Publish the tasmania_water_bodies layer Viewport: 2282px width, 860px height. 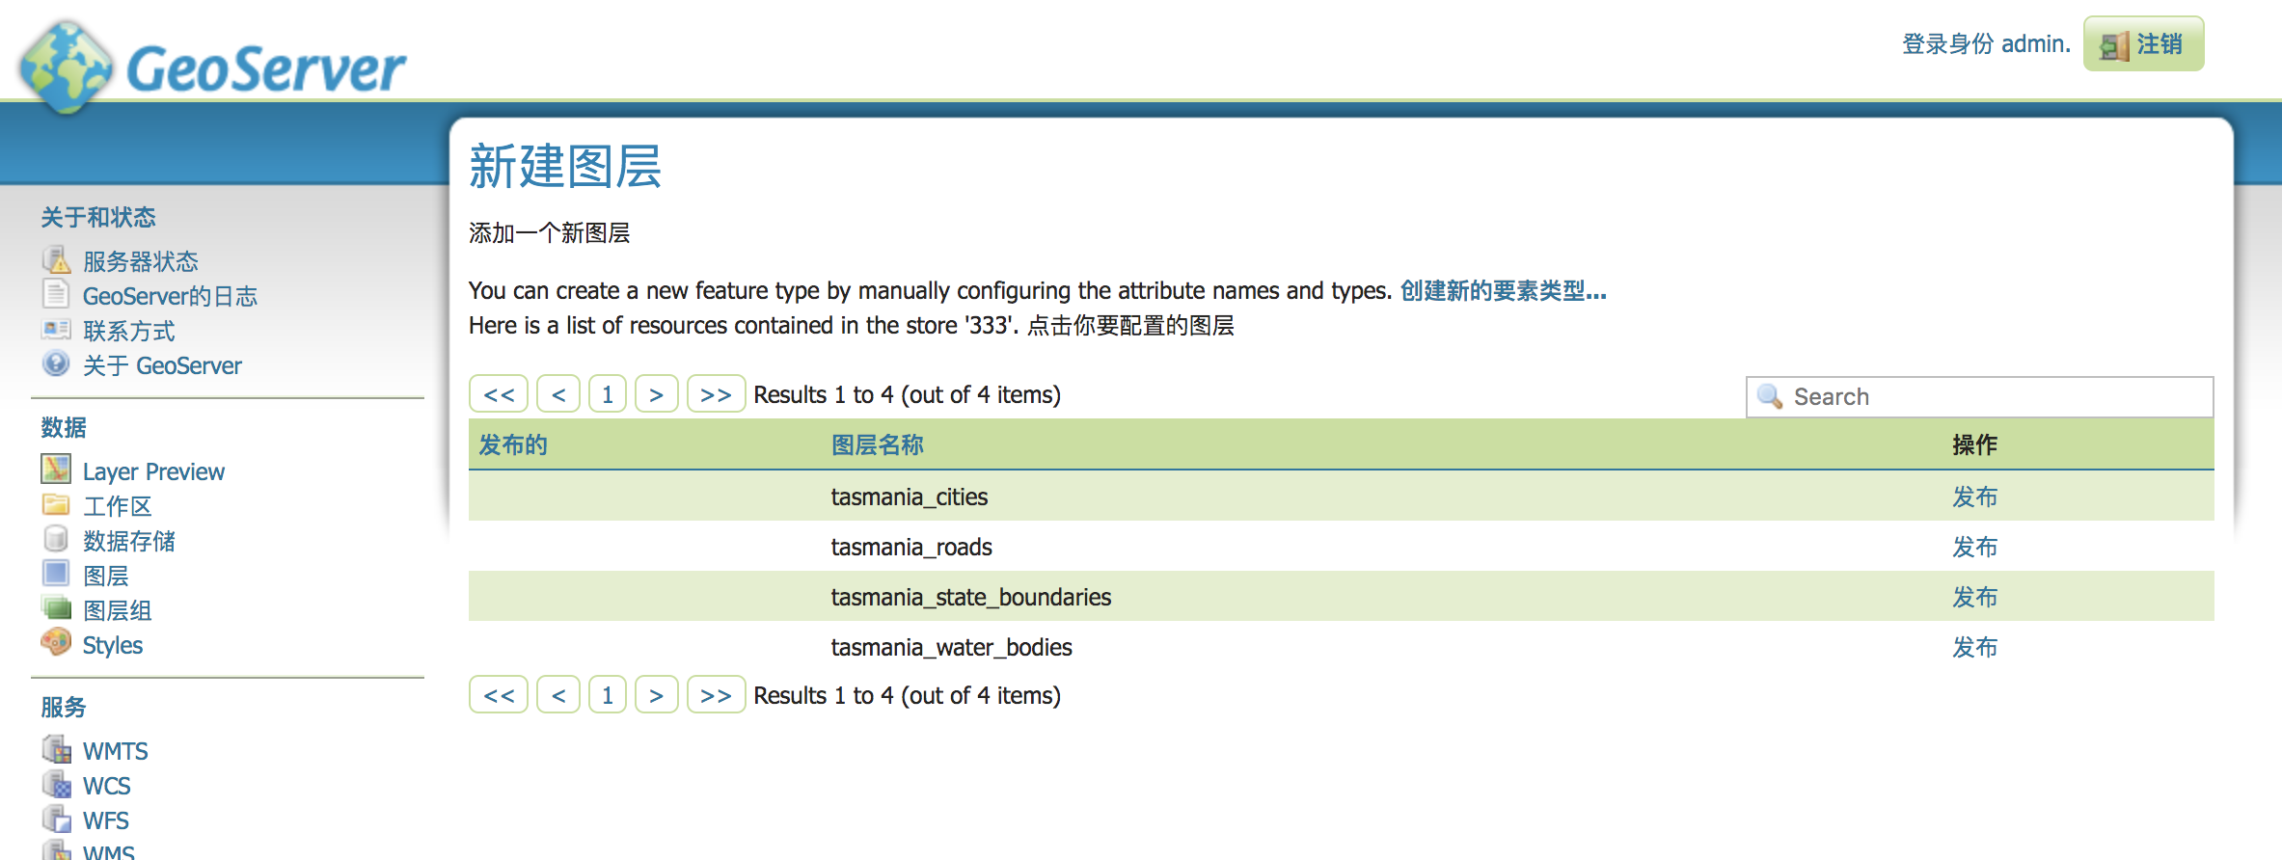point(1974,647)
